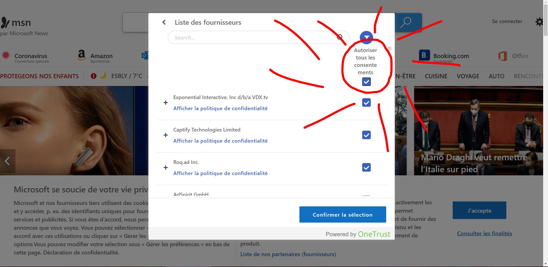Open the RENCONTRE navigation tab
548x267 pixels.
coord(528,76)
